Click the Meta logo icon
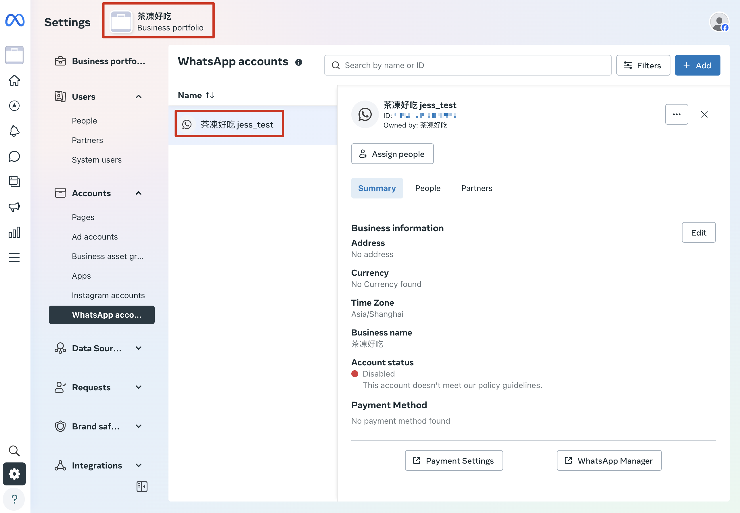The image size is (740, 513). (15, 20)
